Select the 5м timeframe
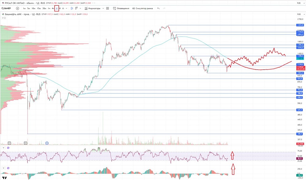This screenshot has height=180, width=306. tap(29, 8)
